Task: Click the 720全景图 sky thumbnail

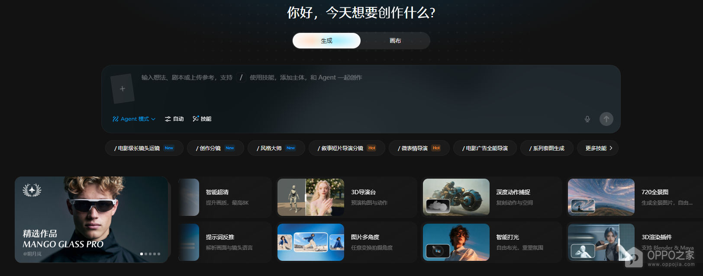Action: (x=601, y=197)
